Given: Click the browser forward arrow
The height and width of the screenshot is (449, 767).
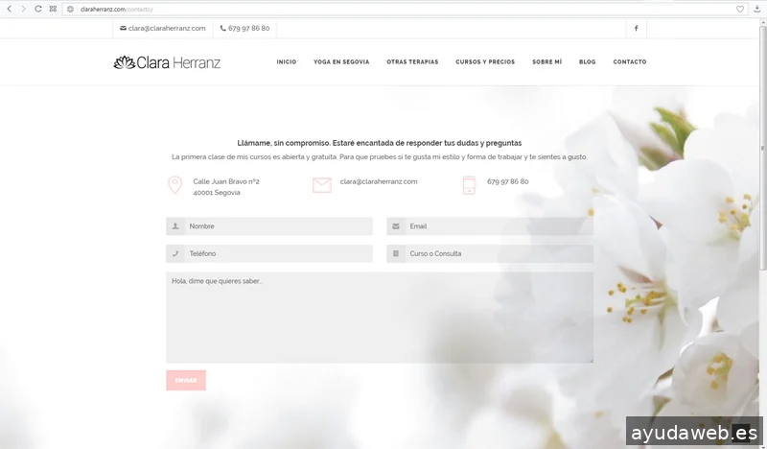Looking at the screenshot, I should click(23, 9).
